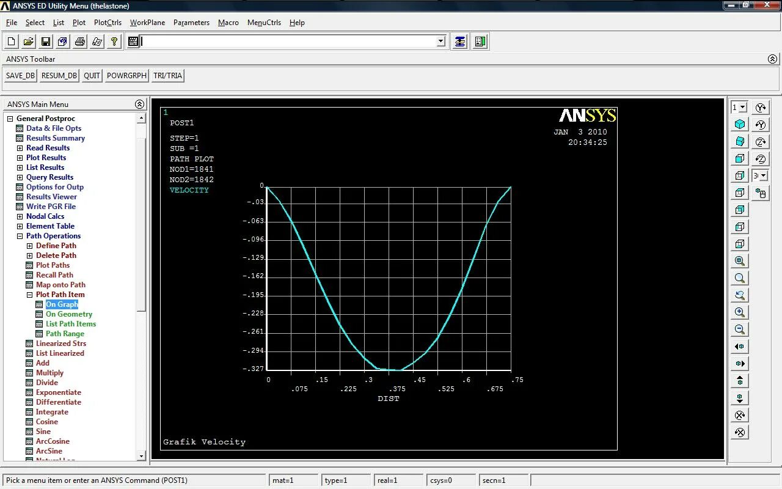Collapse the ANSYS Toolbar panel chevron

coord(772,59)
